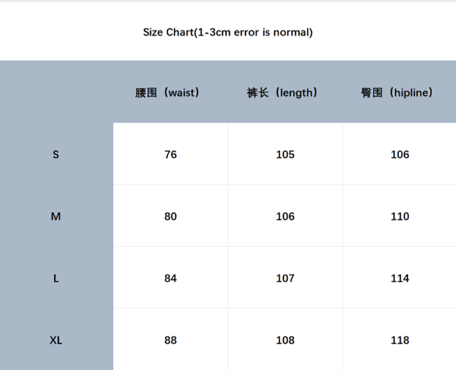
Task: Click the S size row label
Action: point(56,154)
